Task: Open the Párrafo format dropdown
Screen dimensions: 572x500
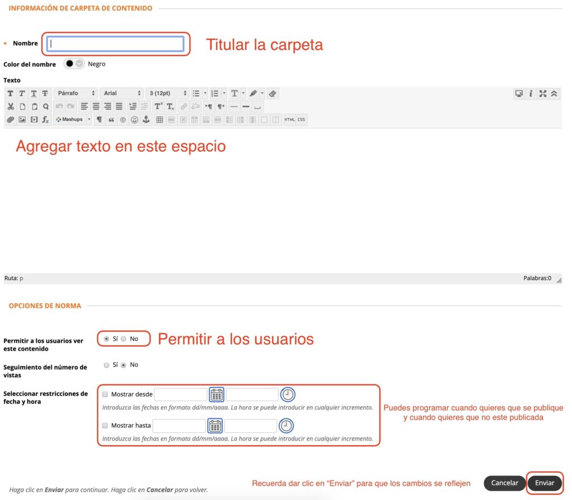Action: pyautogui.click(x=76, y=93)
